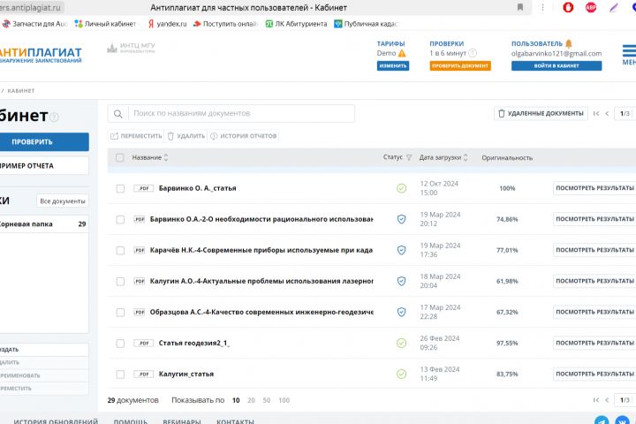
Task: Open the ВЕБИНАРЫ footer item
Action: point(182,421)
